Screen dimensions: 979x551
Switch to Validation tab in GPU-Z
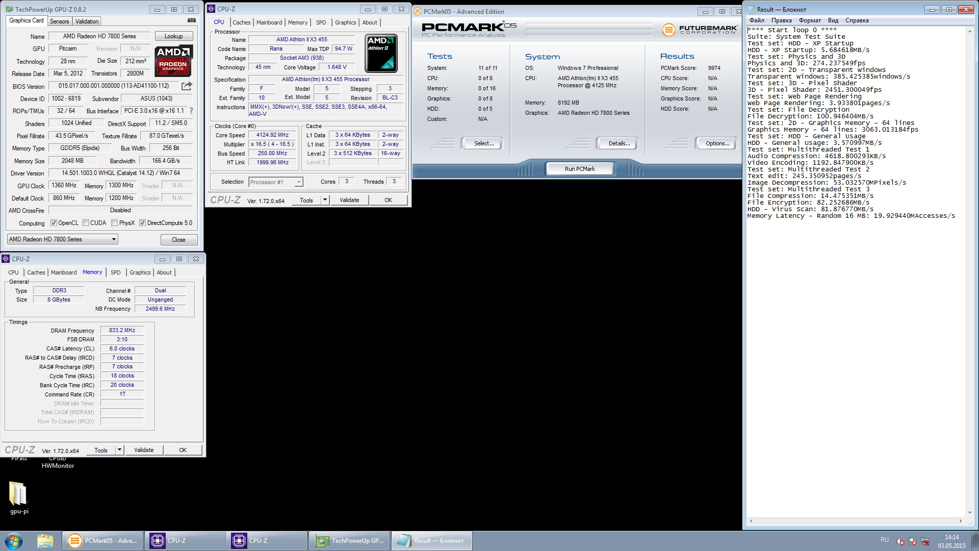(x=87, y=21)
